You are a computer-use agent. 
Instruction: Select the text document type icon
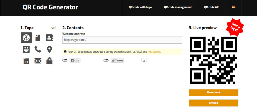pos(38,38)
